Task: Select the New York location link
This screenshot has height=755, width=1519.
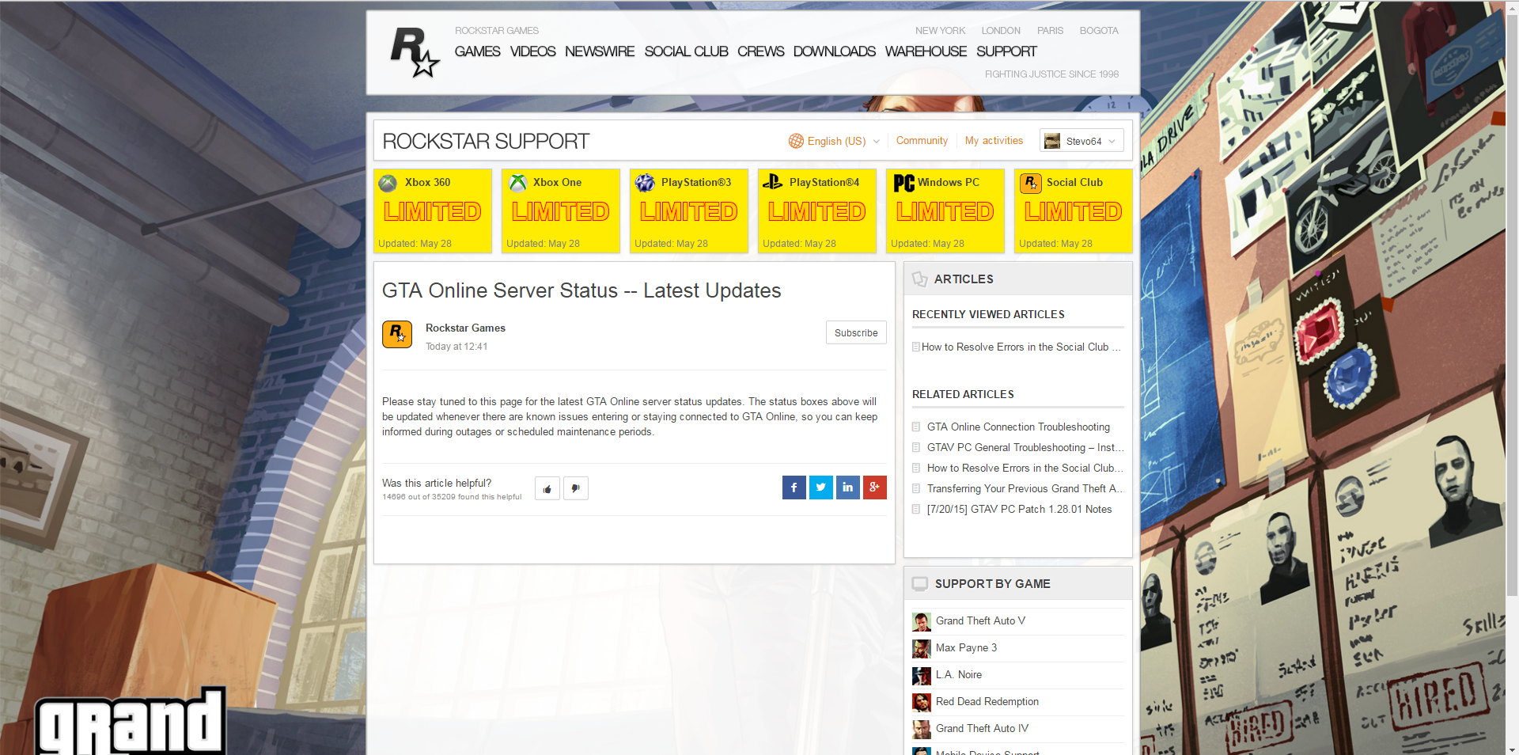Action: click(941, 31)
